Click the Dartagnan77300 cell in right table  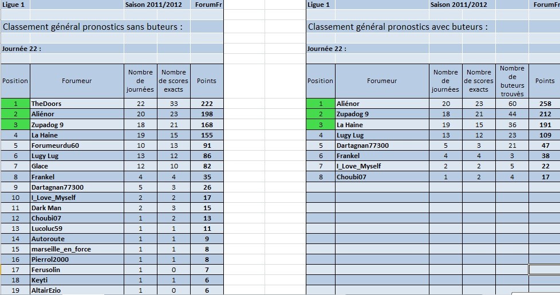[x=382, y=145]
